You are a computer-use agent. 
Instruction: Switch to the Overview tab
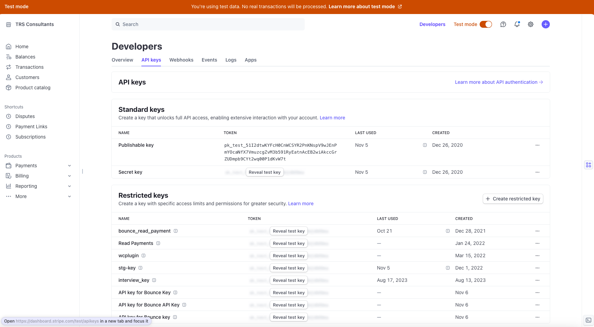(122, 60)
